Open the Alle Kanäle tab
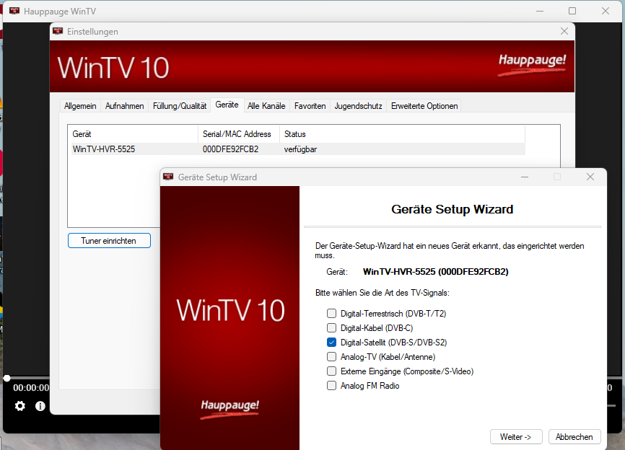The image size is (625, 450). (266, 106)
